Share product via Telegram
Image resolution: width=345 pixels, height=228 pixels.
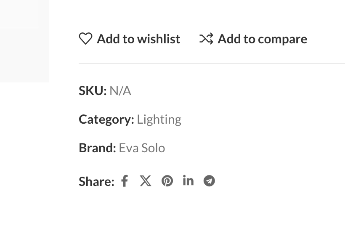point(209,181)
